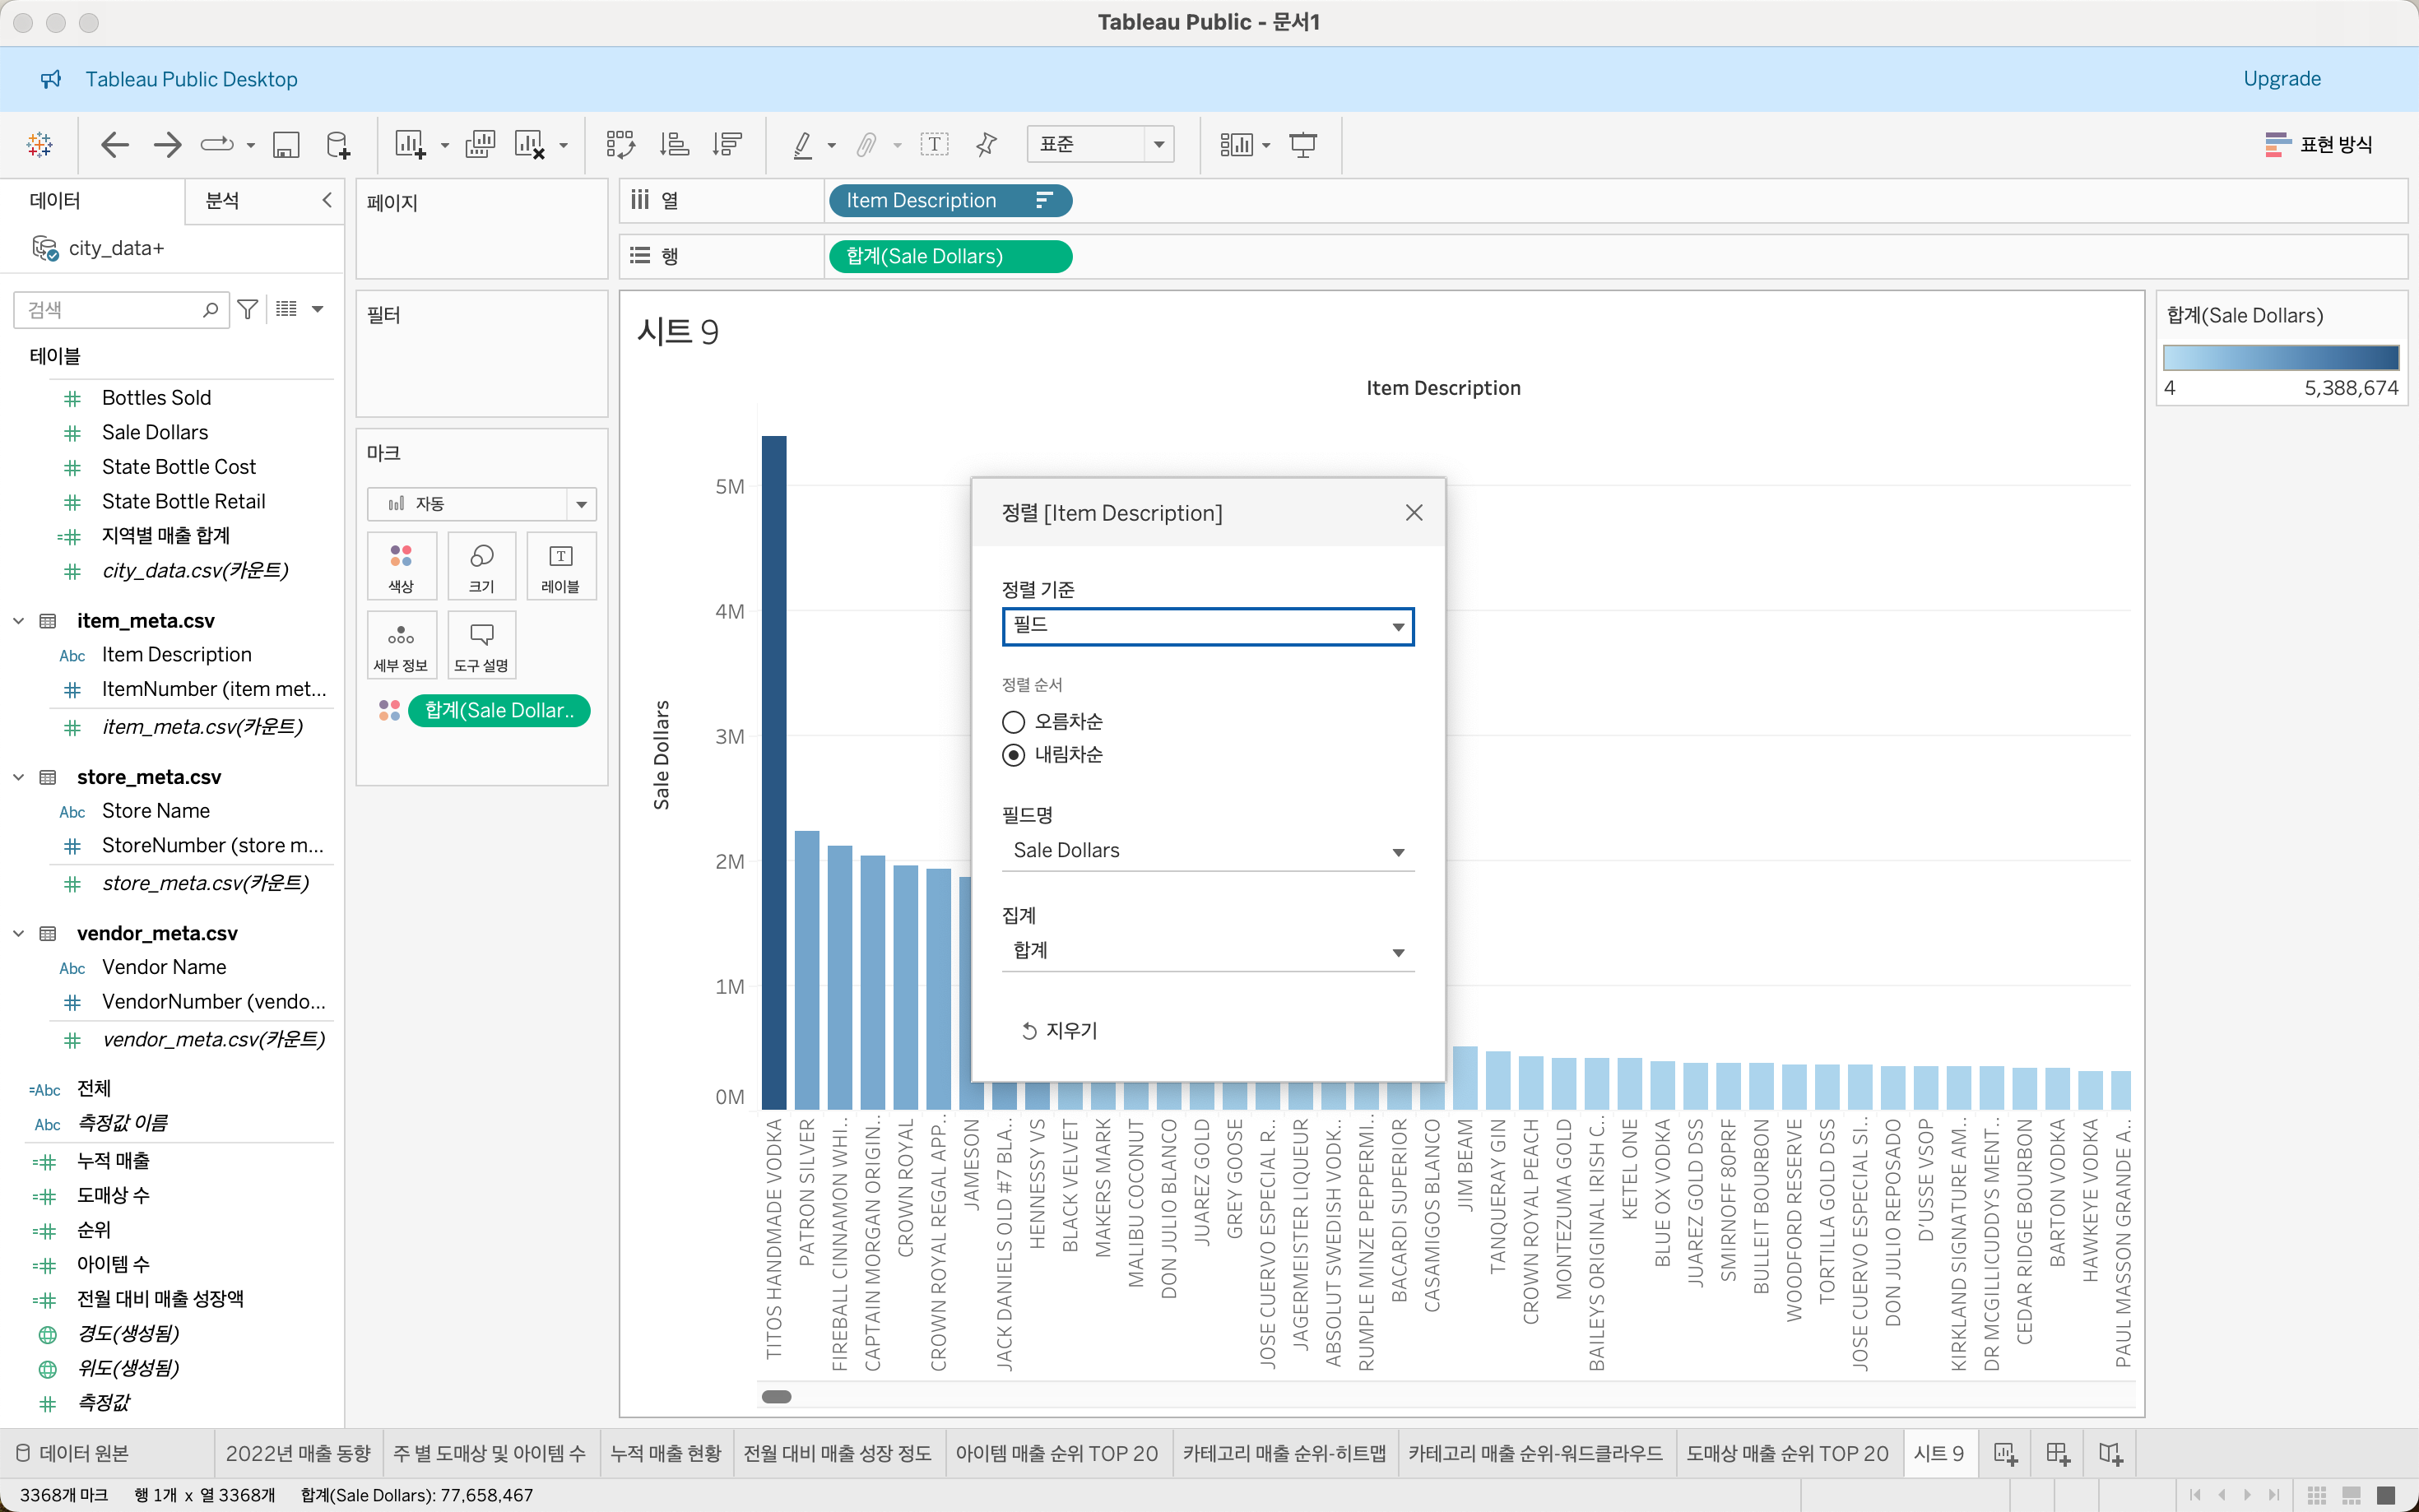Select the descending (내림차순) radio button
The image size is (2419, 1512).
coord(1013,755)
